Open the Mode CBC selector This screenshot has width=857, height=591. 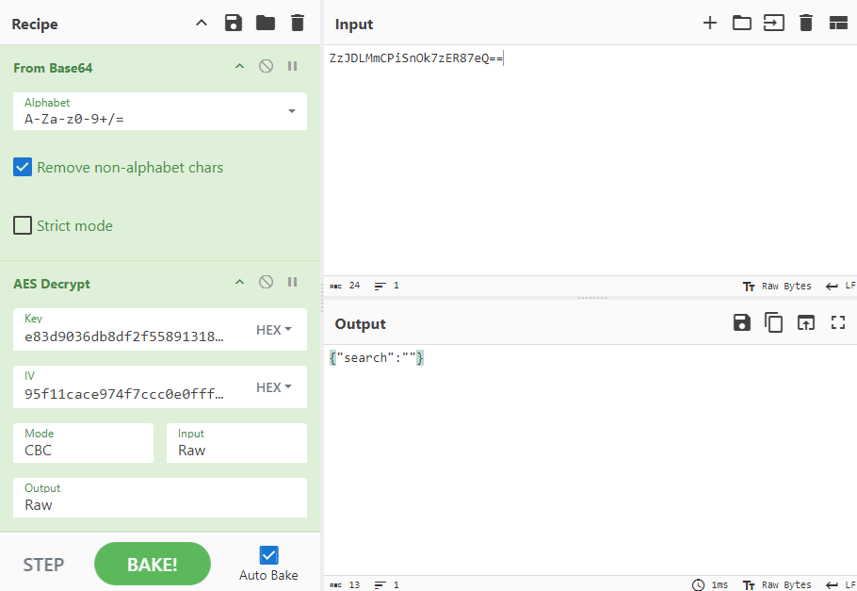[83, 443]
